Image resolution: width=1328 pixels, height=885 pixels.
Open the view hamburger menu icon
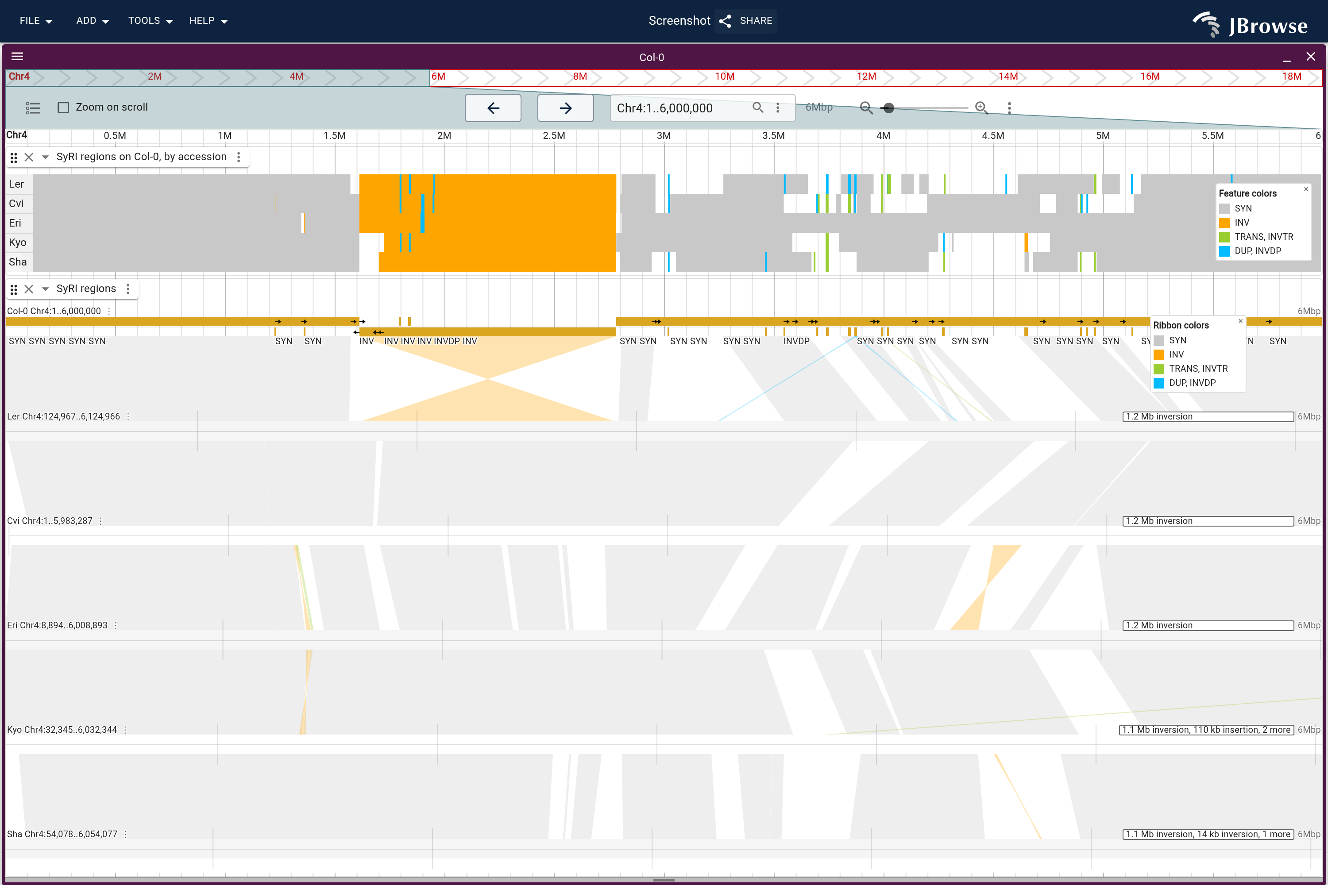pos(18,57)
